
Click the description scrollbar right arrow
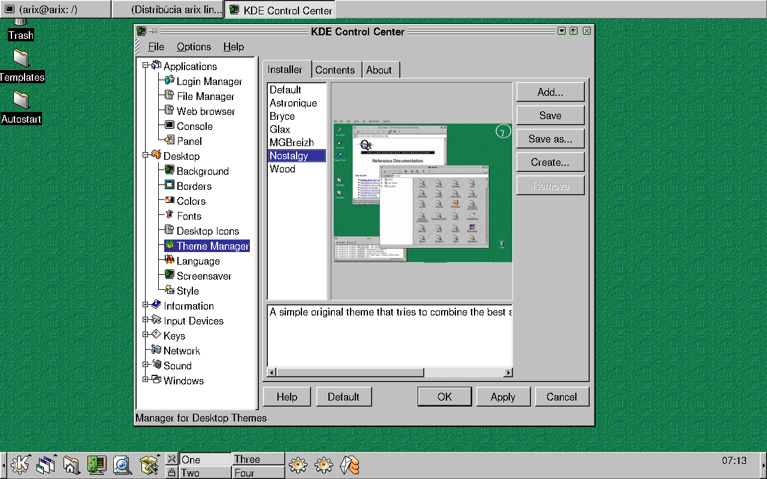[x=508, y=372]
